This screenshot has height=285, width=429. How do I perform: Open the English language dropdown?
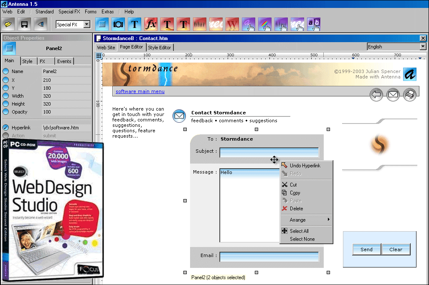coord(423,47)
